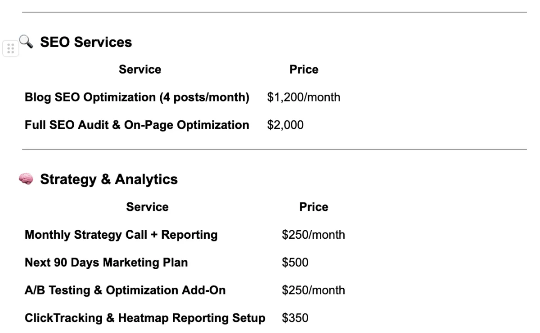Image resolution: width=540 pixels, height=333 pixels.
Task: Click the Blog SEO Optimization (4 posts/month) cell
Action: pyautogui.click(x=137, y=97)
